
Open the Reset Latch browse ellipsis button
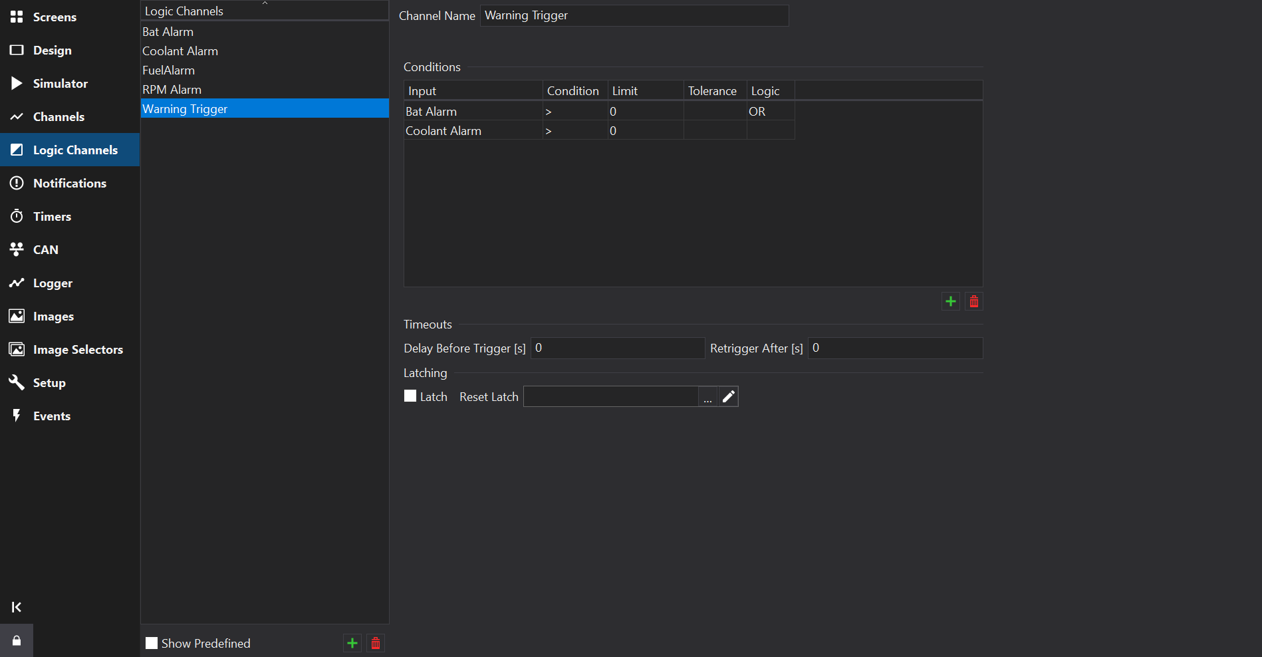point(707,397)
